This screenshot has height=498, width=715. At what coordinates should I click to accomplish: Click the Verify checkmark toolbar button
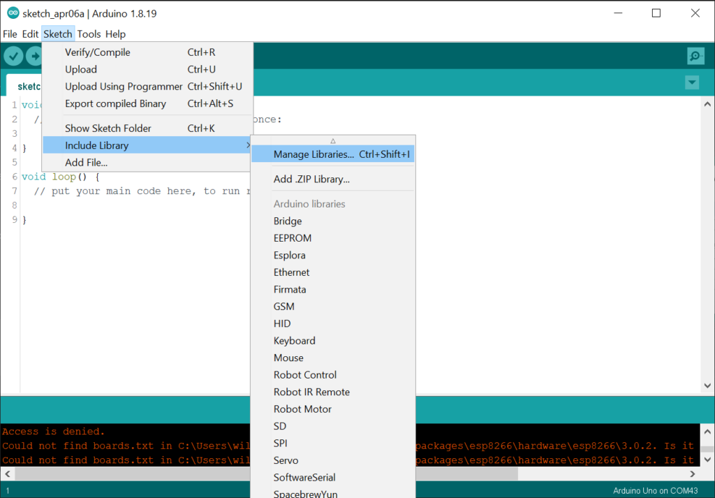click(13, 56)
